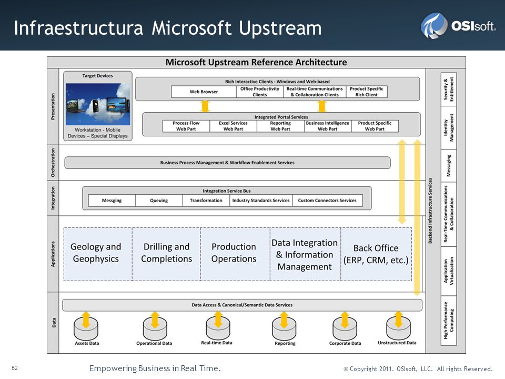
Task: Click the Backend Infrastructure Services vertical label
Action: (x=430, y=211)
